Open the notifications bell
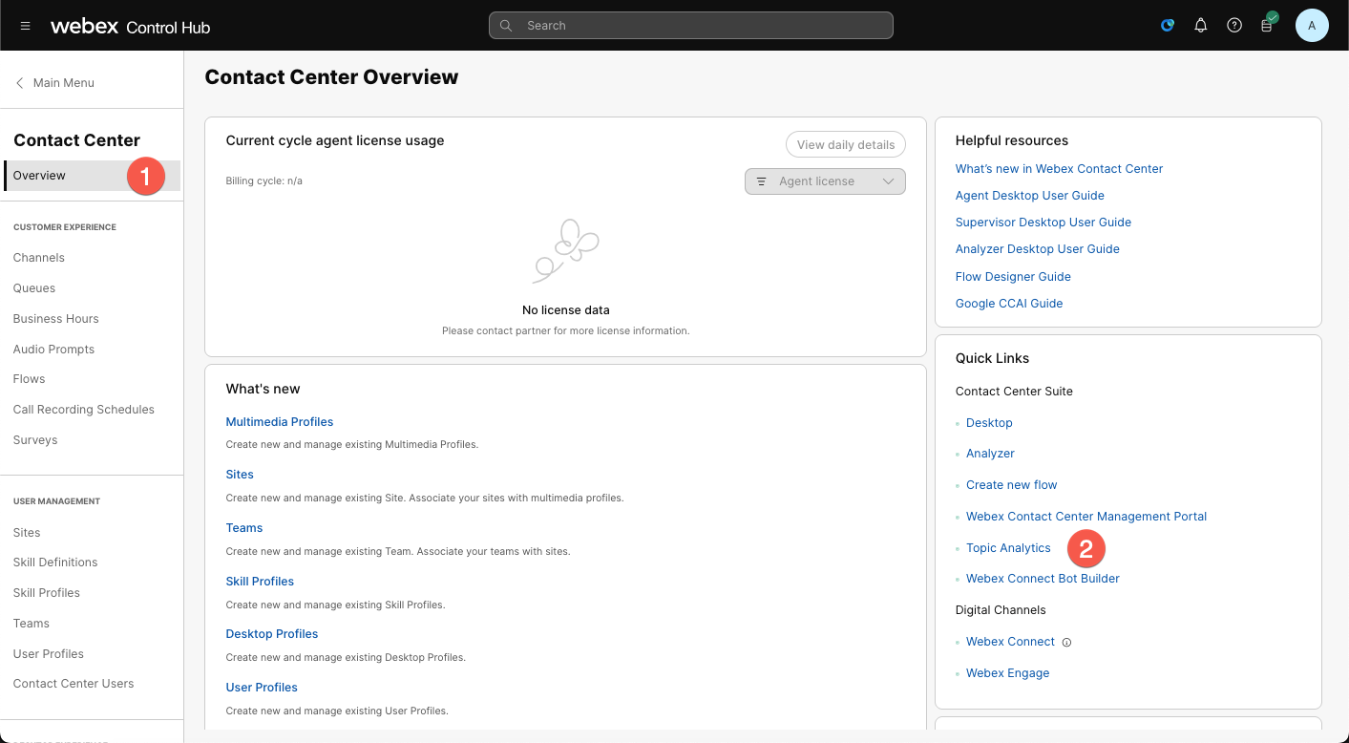 [x=1201, y=26]
